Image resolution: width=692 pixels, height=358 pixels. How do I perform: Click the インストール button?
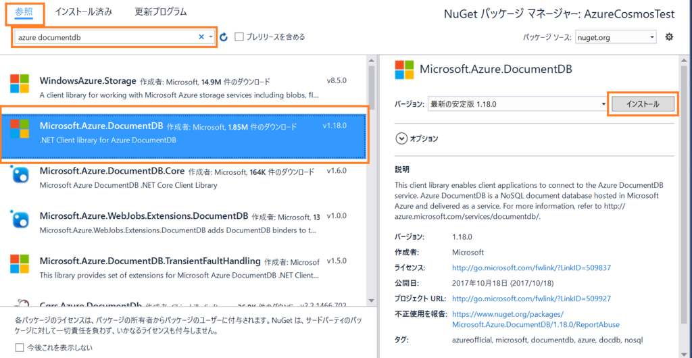coord(643,104)
